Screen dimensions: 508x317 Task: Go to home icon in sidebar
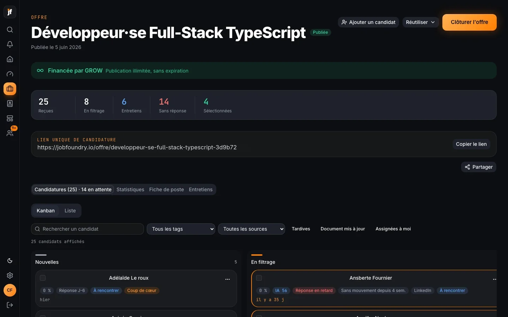pyautogui.click(x=10, y=59)
